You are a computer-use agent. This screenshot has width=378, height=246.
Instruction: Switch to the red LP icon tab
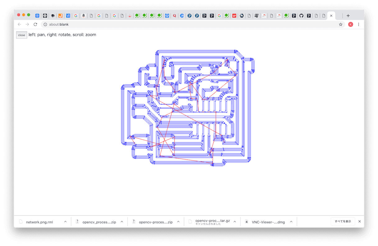(234, 16)
